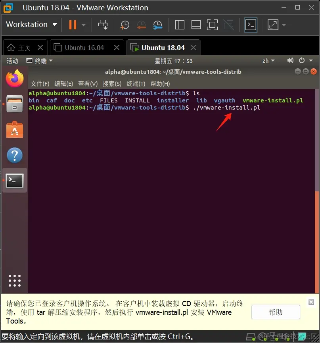Viewport: 320px width, 343px height.
Task: Click the Terminal icon in dock
Action: [x=15, y=181]
